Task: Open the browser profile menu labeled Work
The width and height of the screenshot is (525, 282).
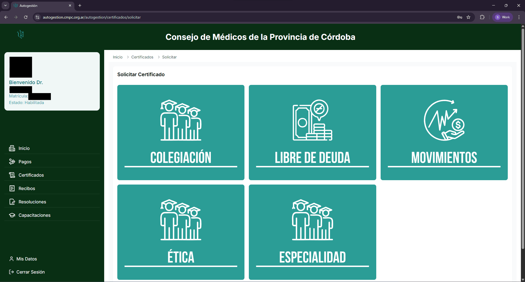Action: [x=503, y=17]
